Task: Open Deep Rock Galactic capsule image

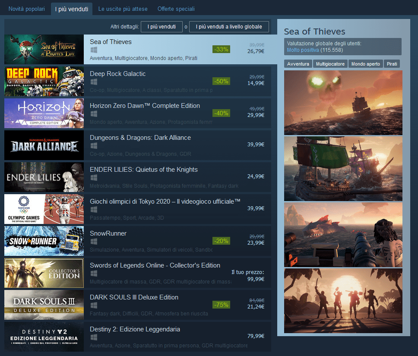Action: (x=44, y=81)
